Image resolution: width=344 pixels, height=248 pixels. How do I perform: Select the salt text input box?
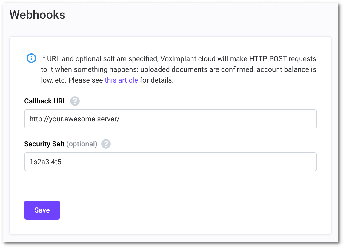(170, 162)
